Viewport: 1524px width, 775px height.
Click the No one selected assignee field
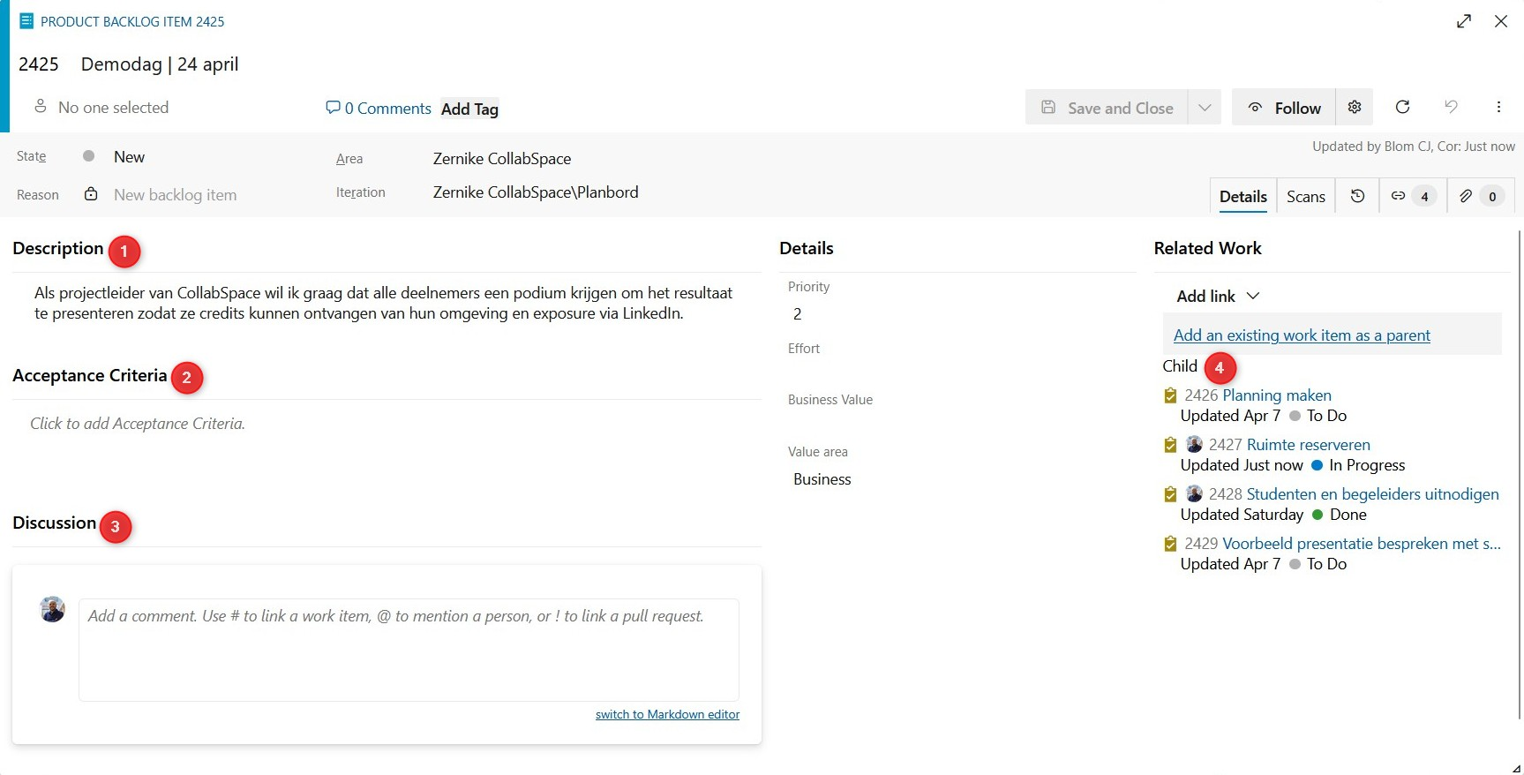(x=113, y=107)
